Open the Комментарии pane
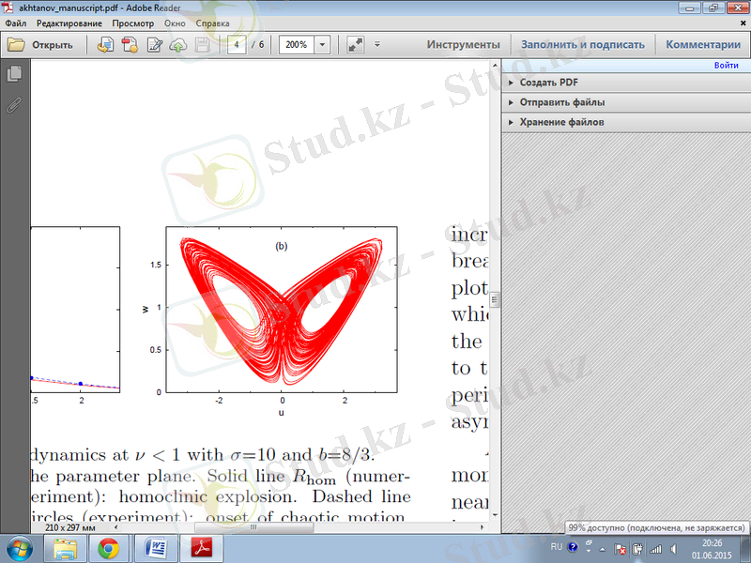Image resolution: width=751 pixels, height=563 pixels. tap(702, 44)
